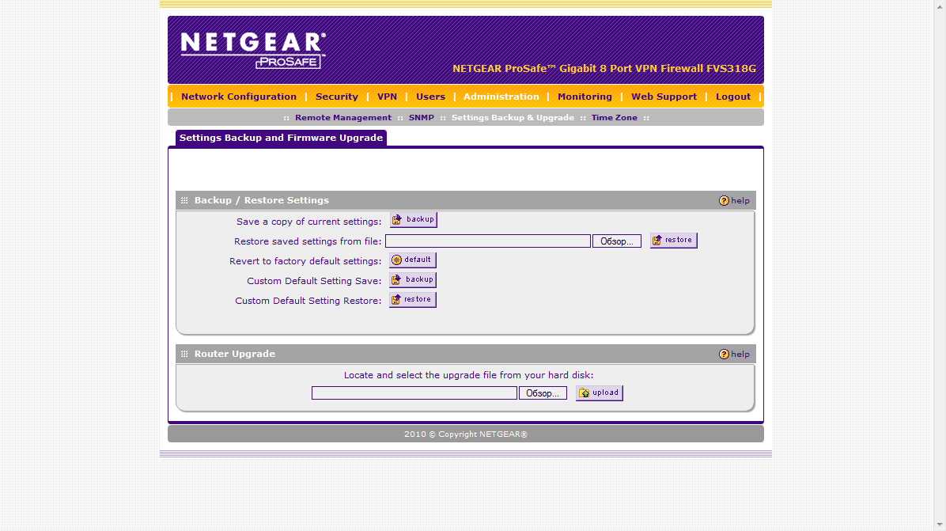The height and width of the screenshot is (531, 946).
Task: Click 'Custom Default Setting Save:' label
Action: point(314,281)
